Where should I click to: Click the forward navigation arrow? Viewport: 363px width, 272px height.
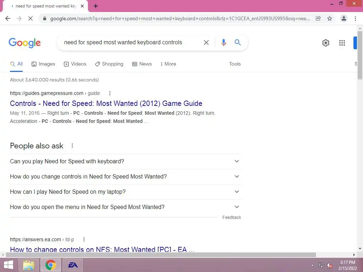(19, 18)
